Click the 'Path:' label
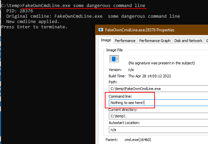The width and height of the screenshot is (208, 144). [113, 82]
